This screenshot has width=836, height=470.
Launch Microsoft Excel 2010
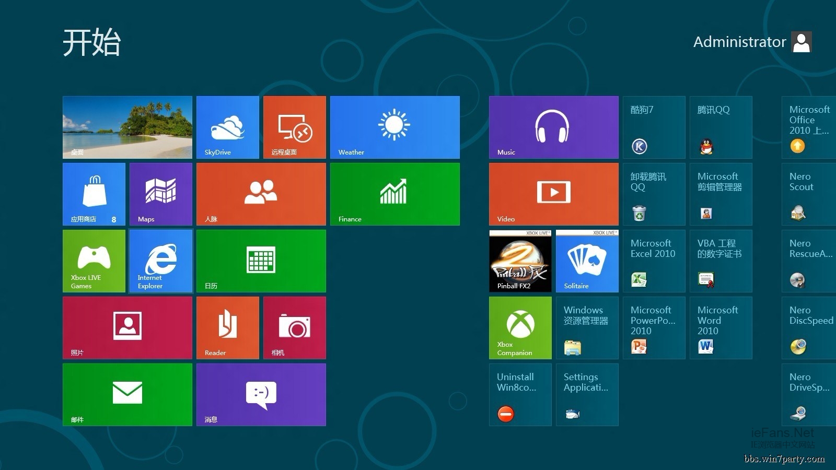pos(654,261)
